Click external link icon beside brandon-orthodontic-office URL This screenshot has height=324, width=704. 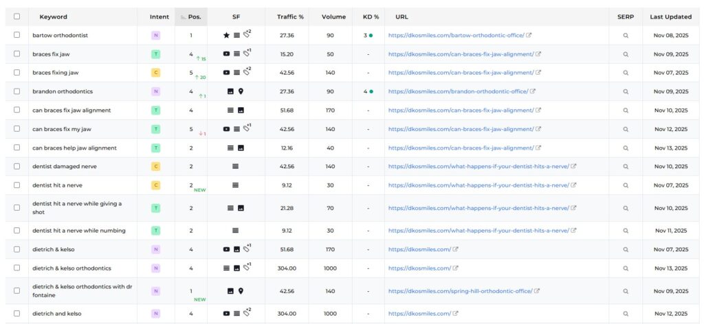pos(533,91)
